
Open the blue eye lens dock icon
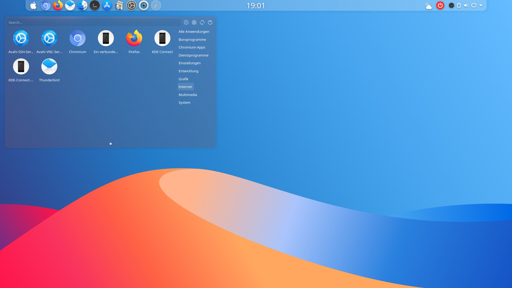[144, 5]
